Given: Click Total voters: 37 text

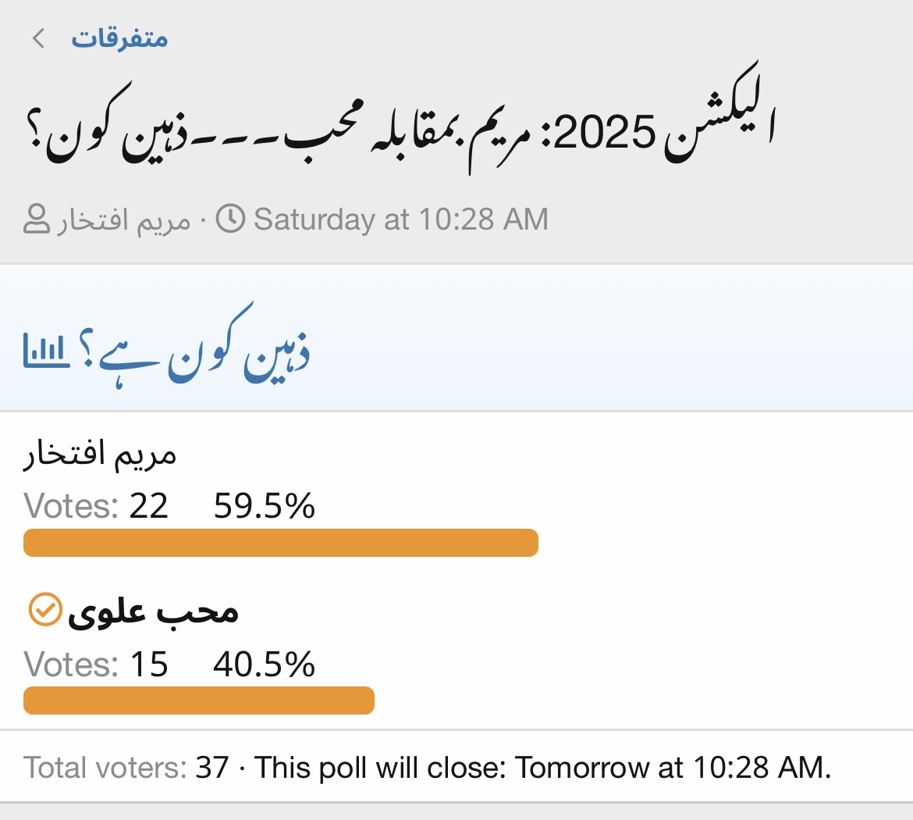Looking at the screenshot, I should tap(126, 768).
